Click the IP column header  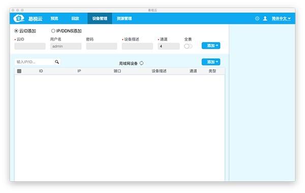coord(79,71)
